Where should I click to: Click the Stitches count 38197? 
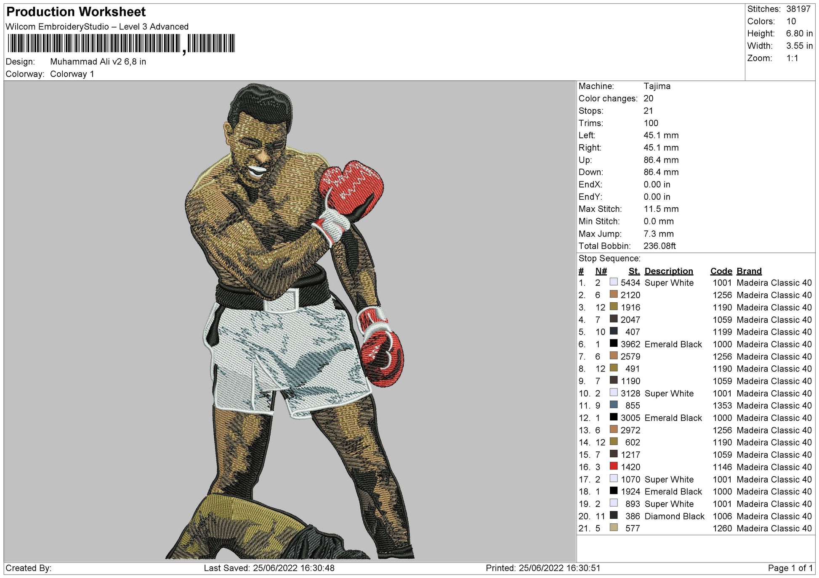click(x=798, y=9)
